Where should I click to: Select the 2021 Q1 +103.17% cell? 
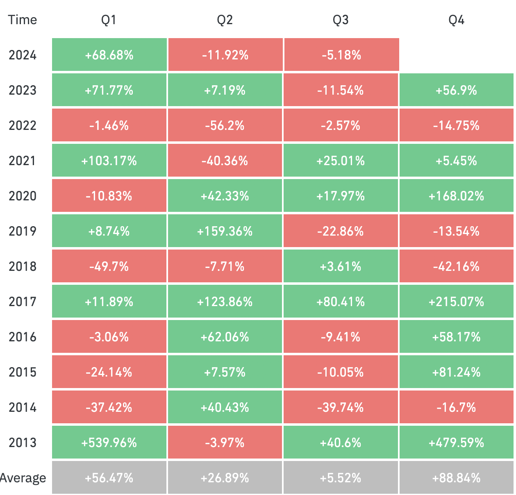pyautogui.click(x=109, y=161)
